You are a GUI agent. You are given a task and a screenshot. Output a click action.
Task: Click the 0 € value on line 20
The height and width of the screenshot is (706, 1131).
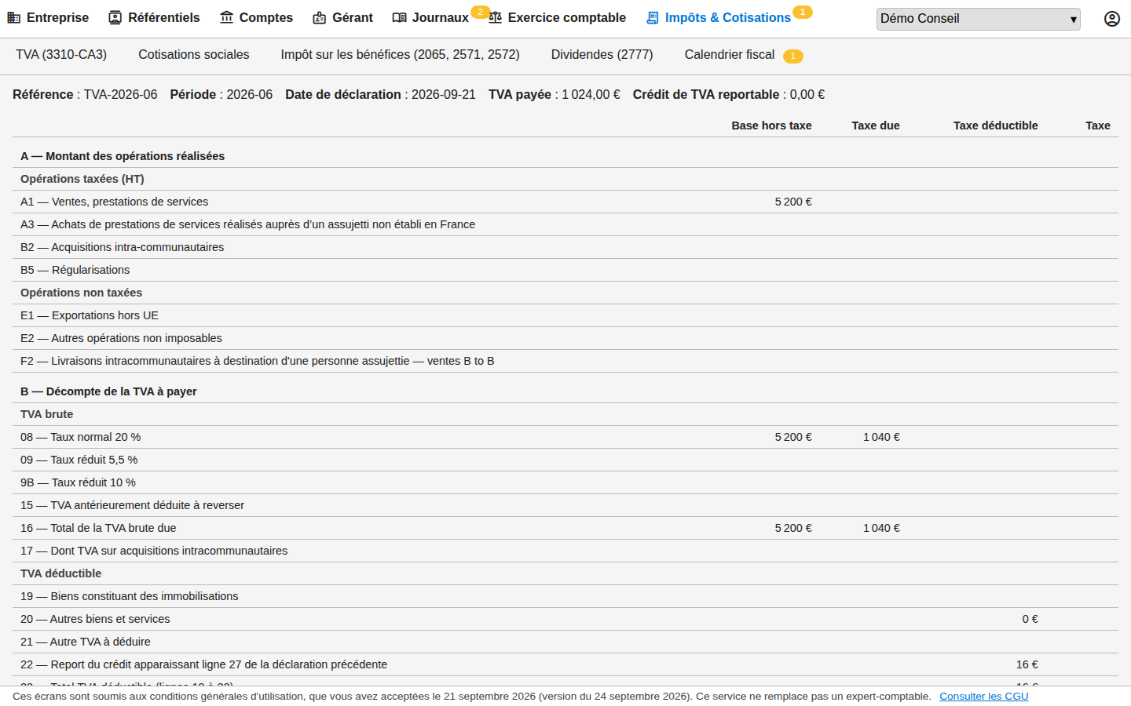(1030, 619)
